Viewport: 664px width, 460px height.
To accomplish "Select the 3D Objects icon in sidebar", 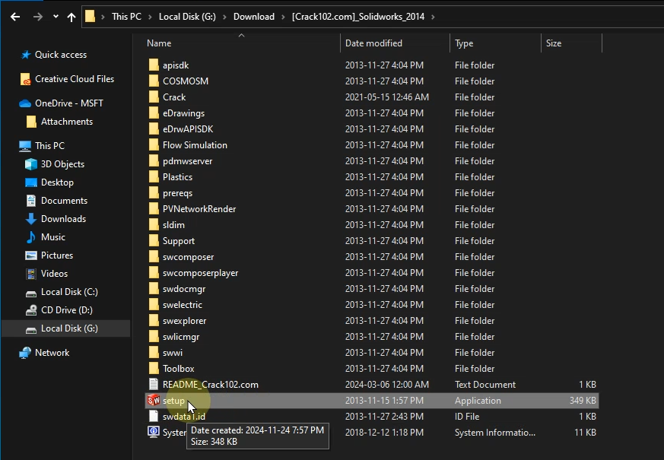I will click(x=31, y=164).
